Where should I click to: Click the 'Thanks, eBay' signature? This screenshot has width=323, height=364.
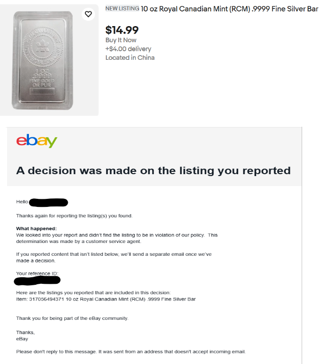click(25, 336)
